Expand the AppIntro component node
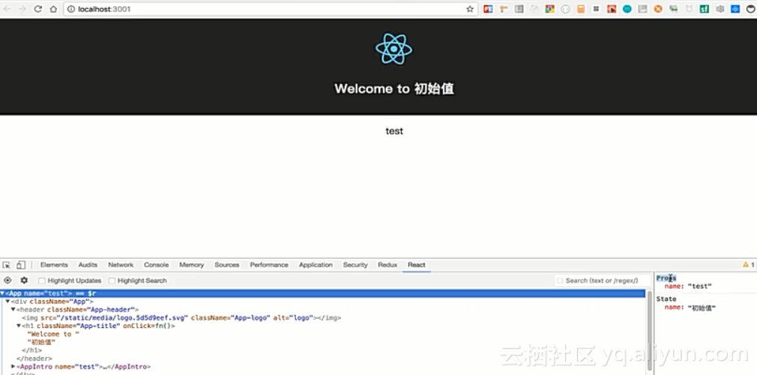757x375 pixels. pos(13,366)
